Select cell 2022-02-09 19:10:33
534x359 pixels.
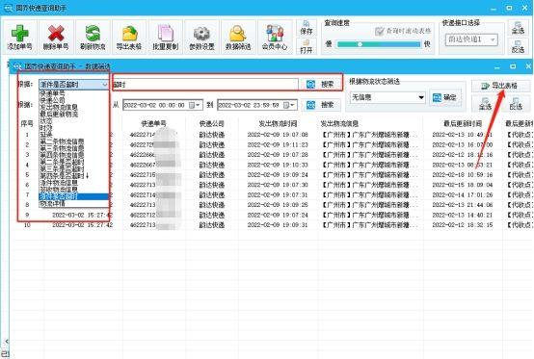[278, 165]
